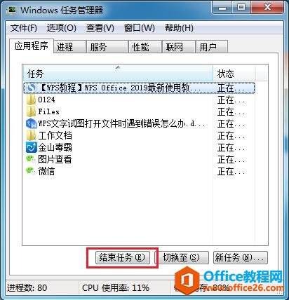Click the 金山毒霸 application icon
The width and height of the screenshot is (289, 300).
click(x=32, y=147)
